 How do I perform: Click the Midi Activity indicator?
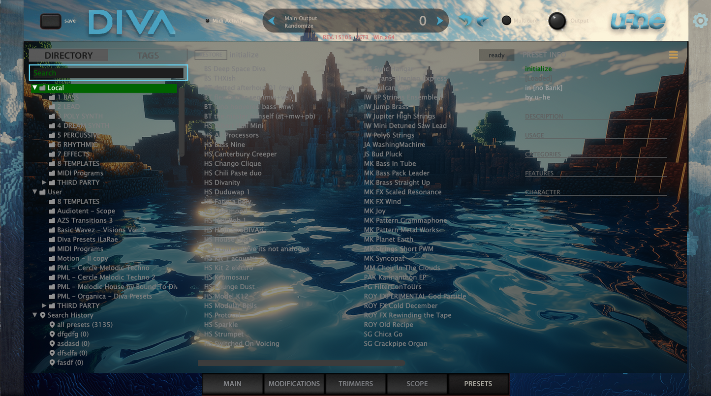[207, 21]
